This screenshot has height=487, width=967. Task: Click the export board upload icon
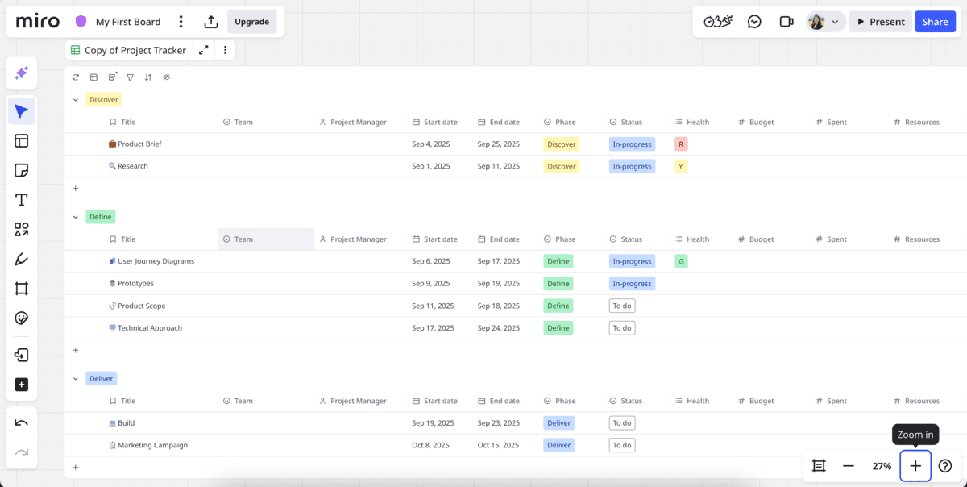pyautogui.click(x=211, y=22)
